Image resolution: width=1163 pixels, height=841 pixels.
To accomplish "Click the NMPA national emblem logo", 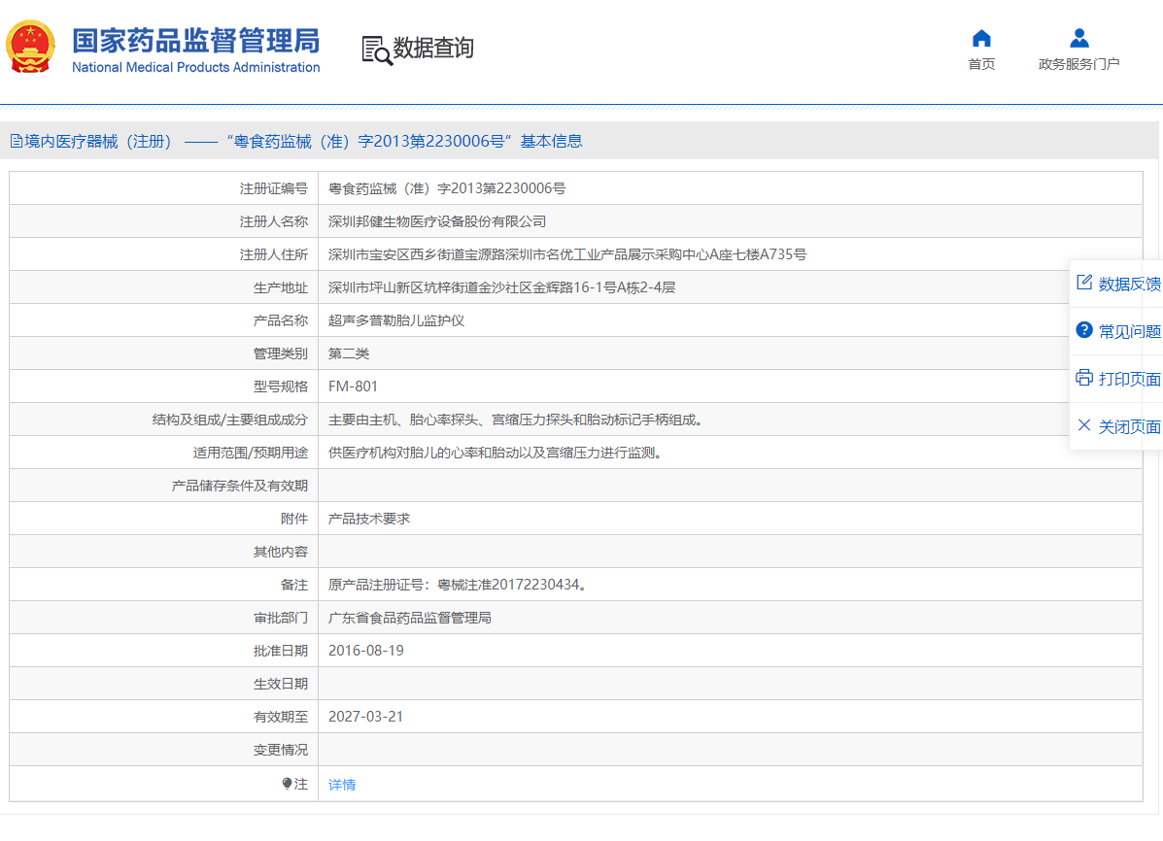I will [x=30, y=47].
